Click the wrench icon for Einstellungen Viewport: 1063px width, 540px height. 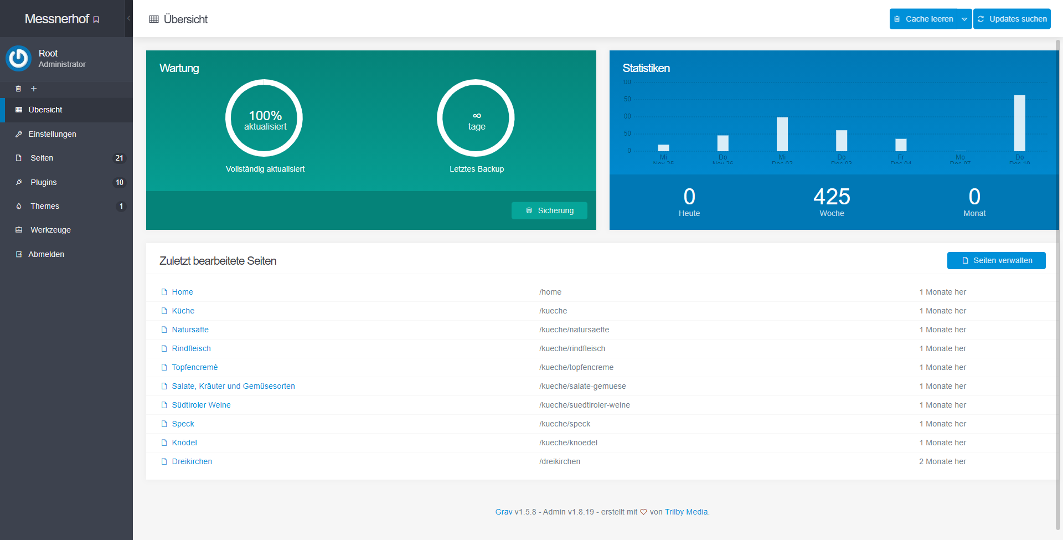pos(19,134)
